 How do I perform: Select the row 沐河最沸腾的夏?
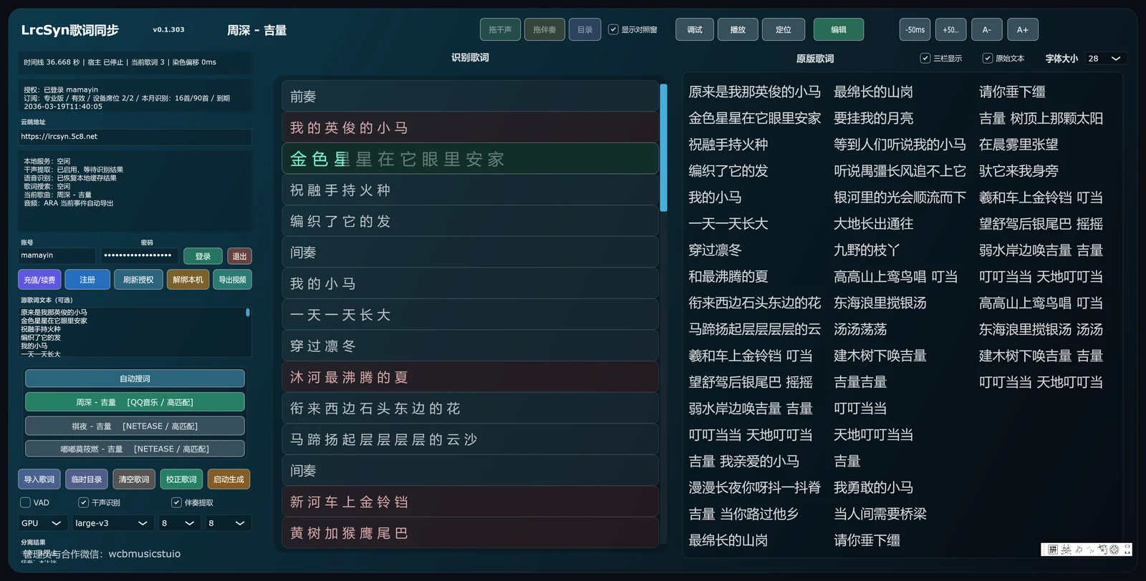coord(470,377)
